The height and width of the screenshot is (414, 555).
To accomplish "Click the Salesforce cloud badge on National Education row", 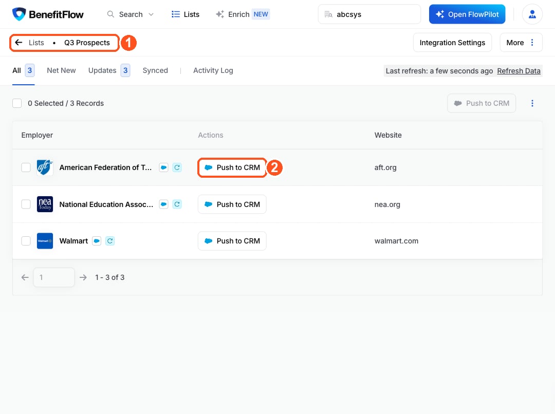I will coord(163,204).
